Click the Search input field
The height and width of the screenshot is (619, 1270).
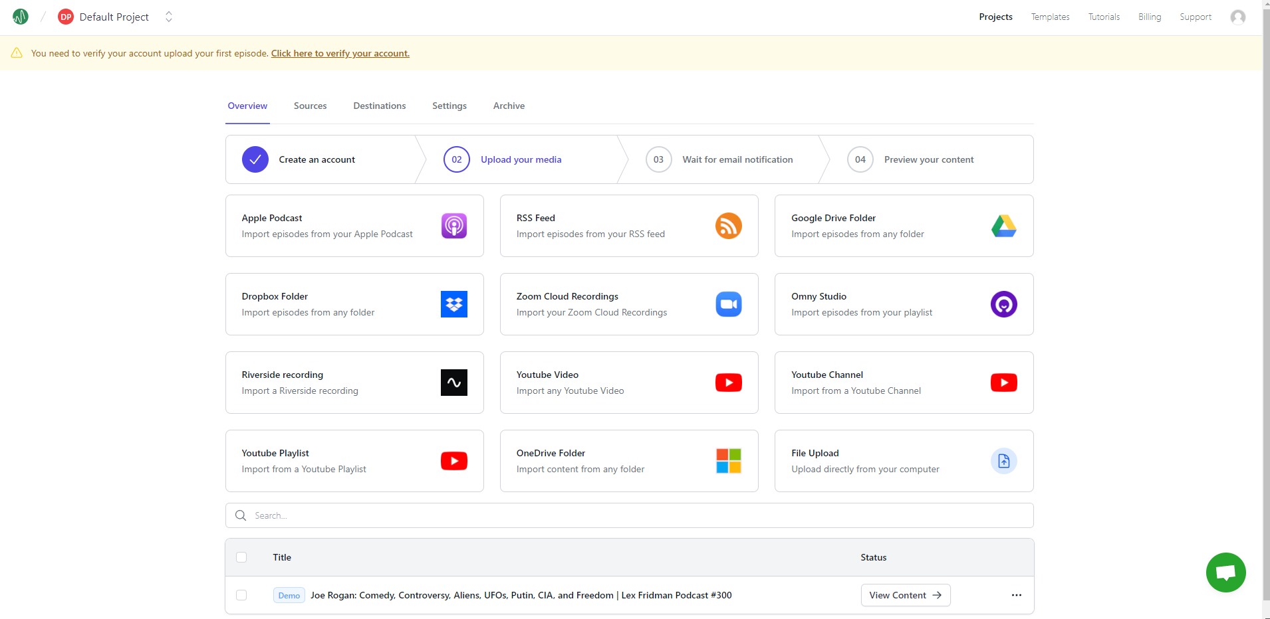point(630,515)
